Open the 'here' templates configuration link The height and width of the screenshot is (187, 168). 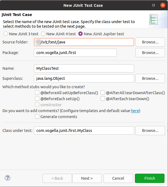coord(135,111)
